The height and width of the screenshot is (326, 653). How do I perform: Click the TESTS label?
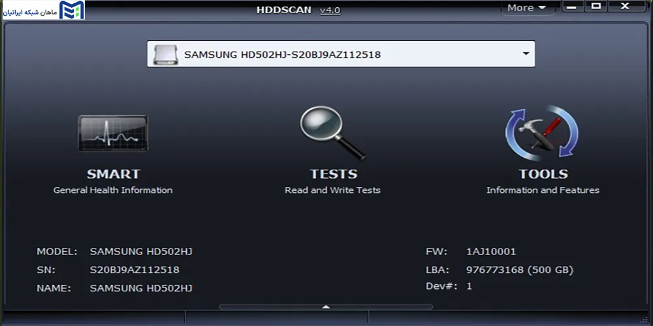point(333,174)
